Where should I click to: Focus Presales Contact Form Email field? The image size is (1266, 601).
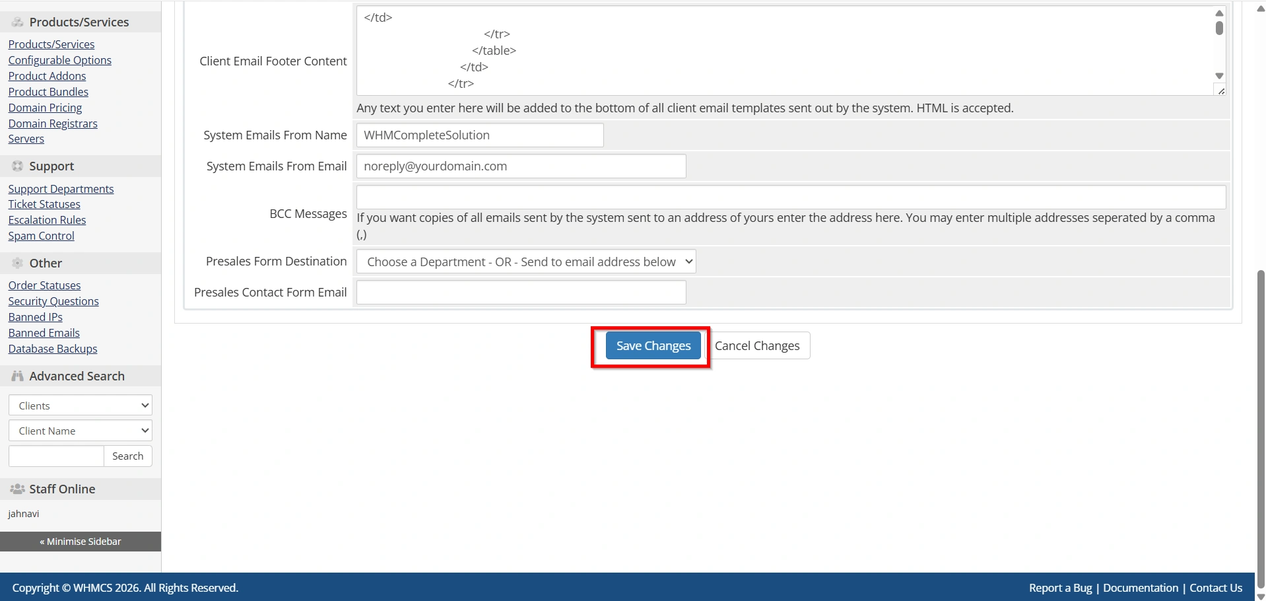tap(521, 292)
